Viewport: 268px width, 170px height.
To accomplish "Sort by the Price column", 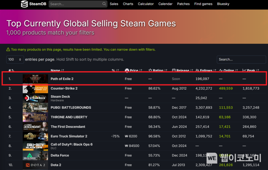I will pyautogui.click(x=133, y=70).
